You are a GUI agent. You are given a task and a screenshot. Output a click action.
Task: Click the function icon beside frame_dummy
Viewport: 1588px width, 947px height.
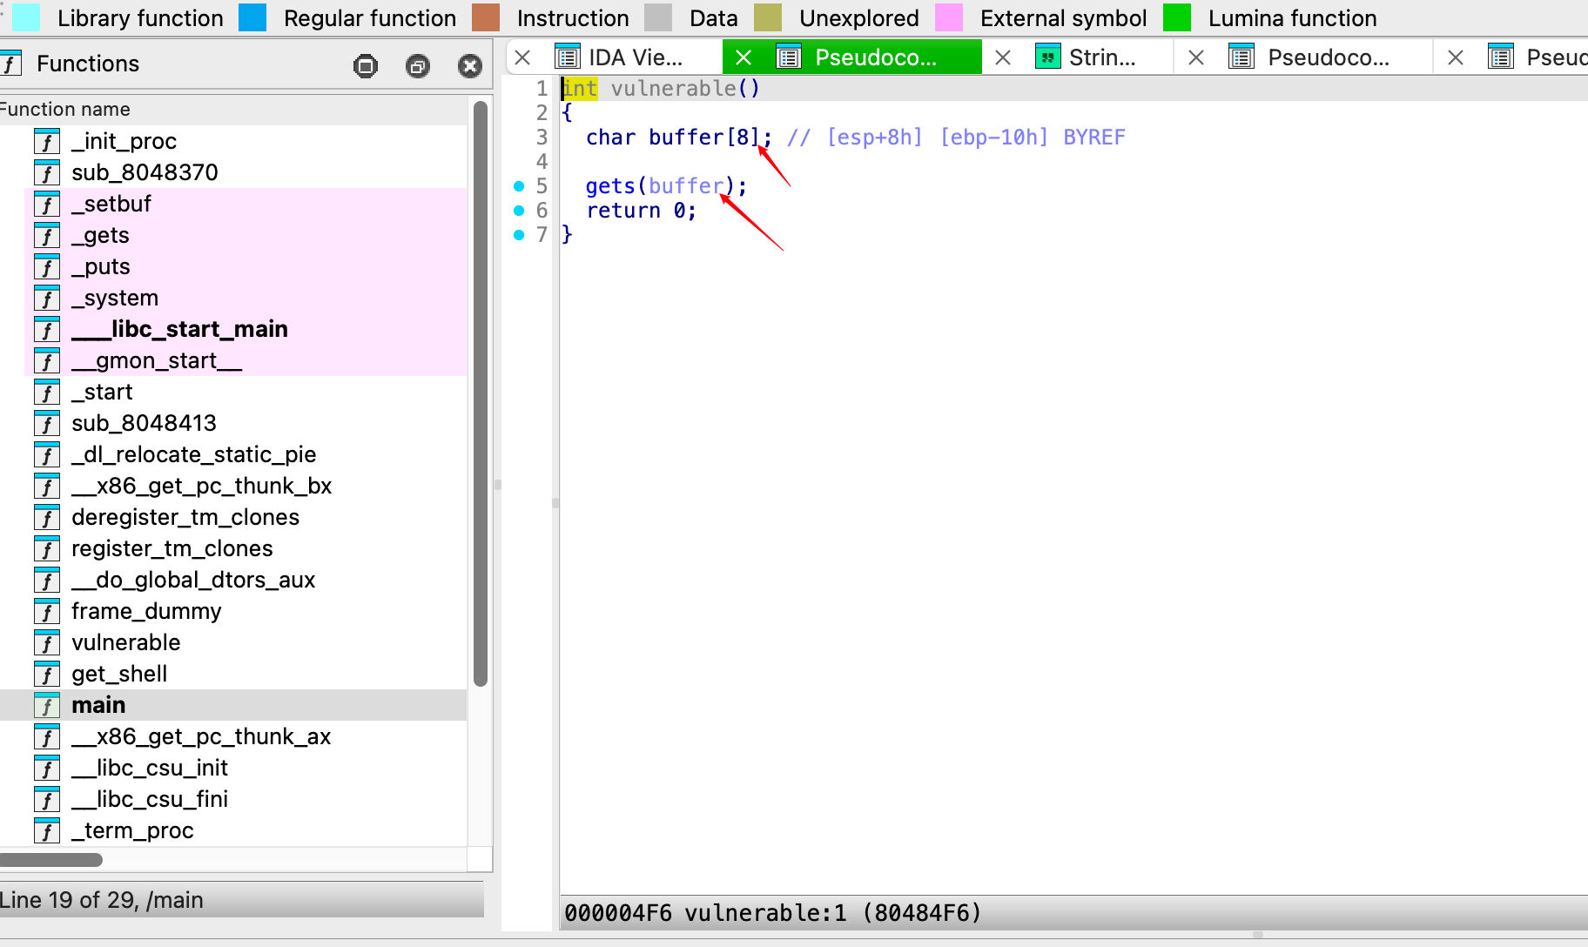click(47, 611)
